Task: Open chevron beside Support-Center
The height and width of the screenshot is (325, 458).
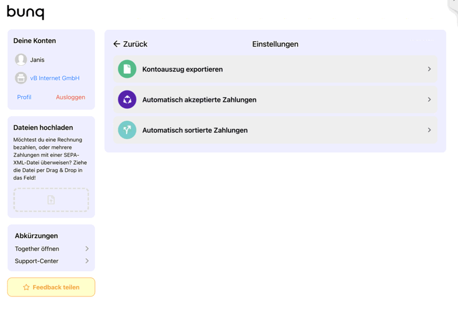Action: tap(87, 261)
